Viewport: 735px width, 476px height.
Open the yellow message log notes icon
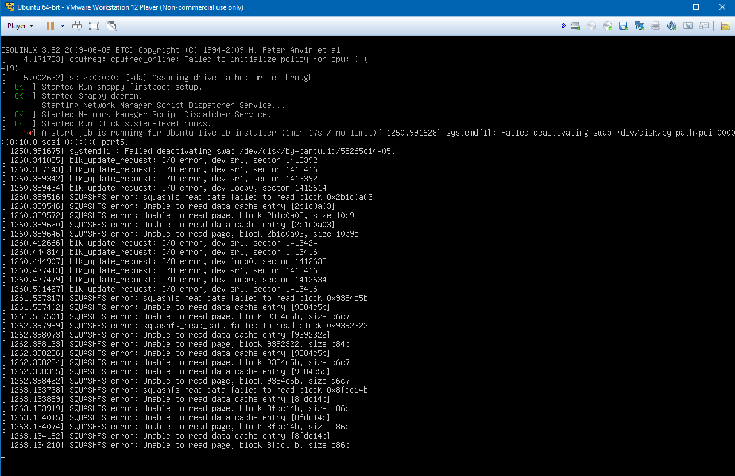click(725, 26)
